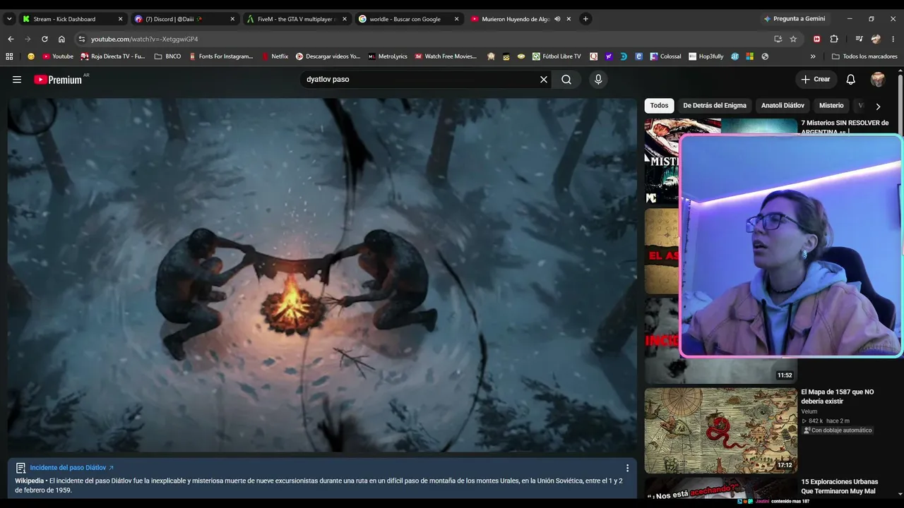Open the El Mapa de 1587 video thumbnail

pyautogui.click(x=721, y=430)
